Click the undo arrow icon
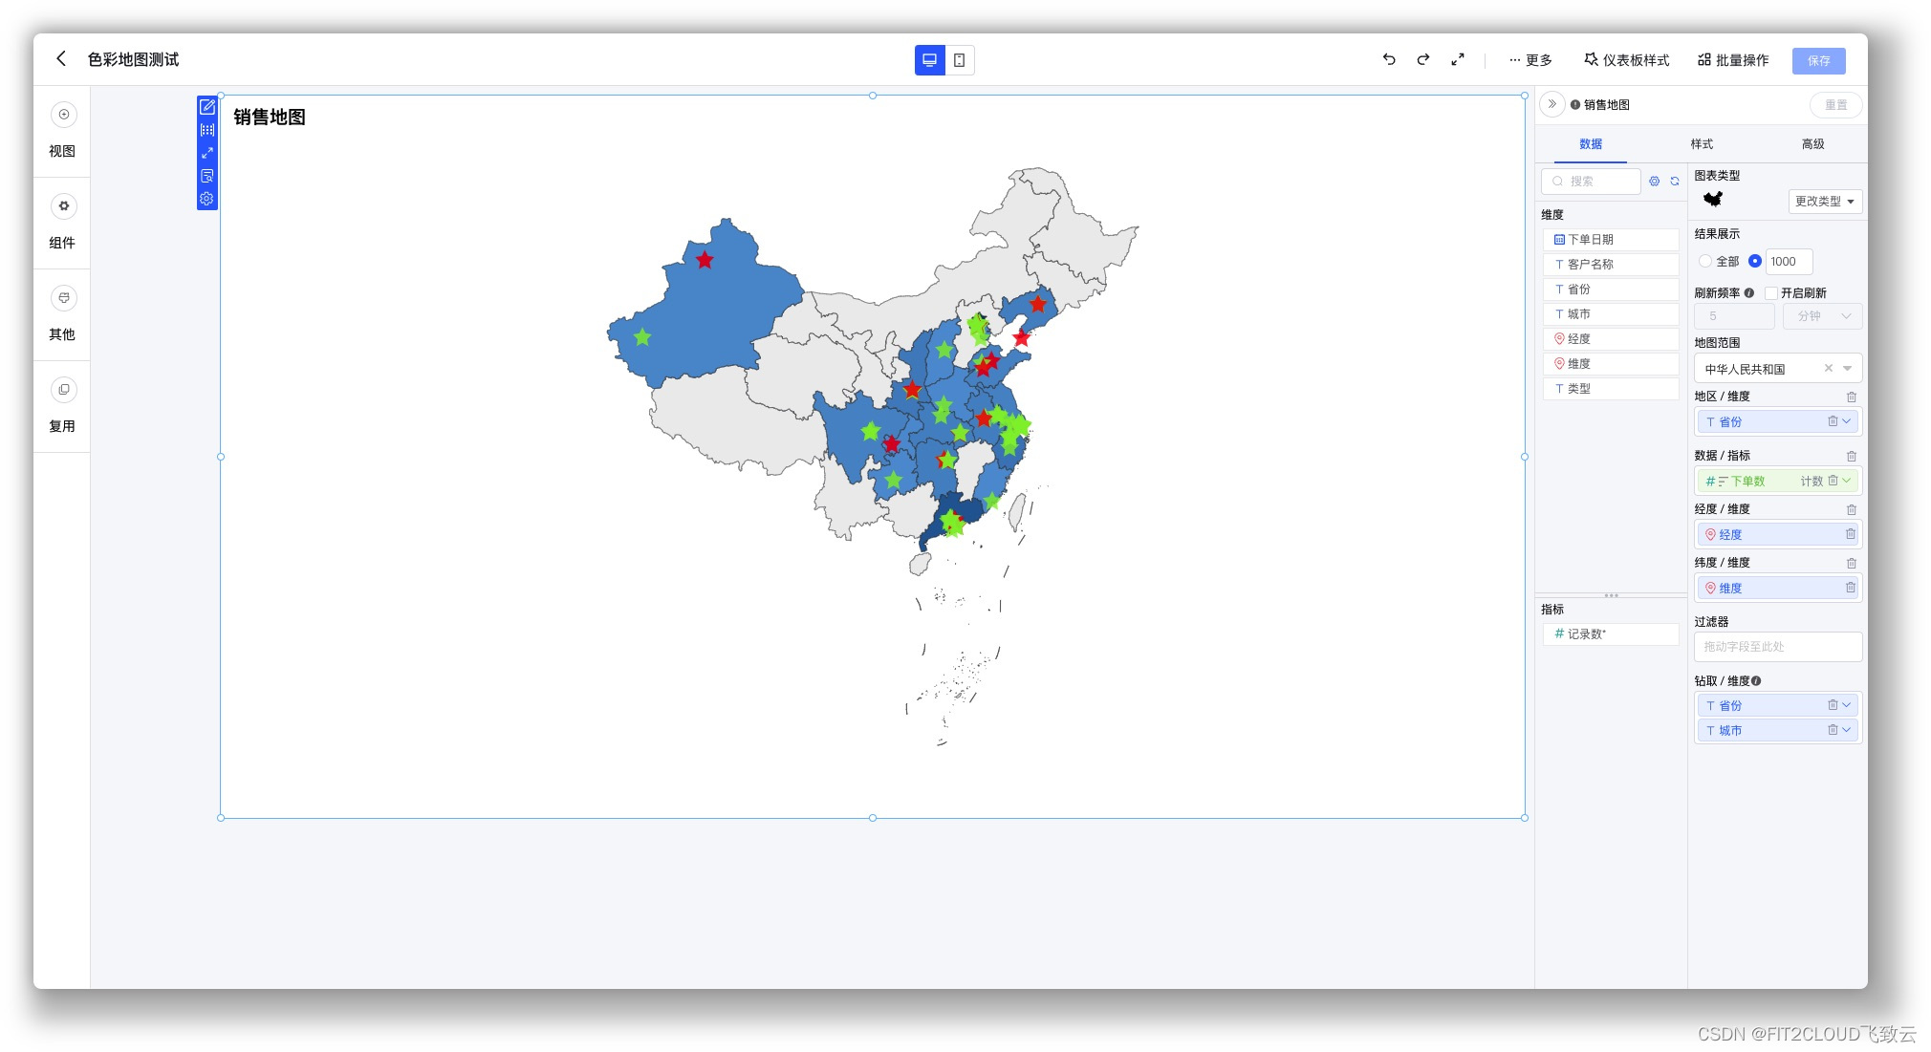The width and height of the screenshot is (1931, 1052). [x=1389, y=59]
